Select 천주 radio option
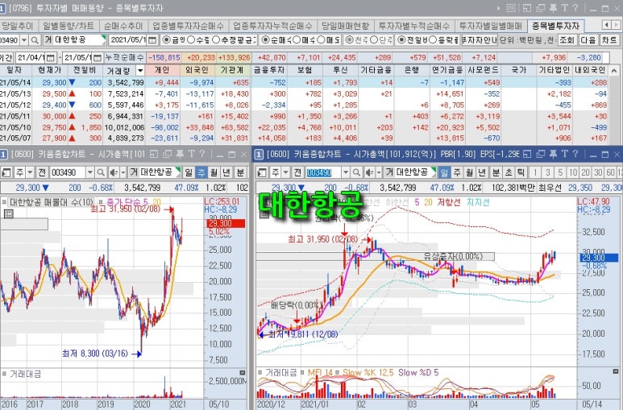Screen dimensions: 623x410 tap(349, 40)
